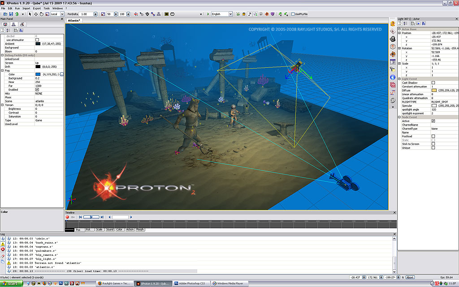Click the infinity loop toolbar icon
459x287 pixels.
click(x=173, y=14)
